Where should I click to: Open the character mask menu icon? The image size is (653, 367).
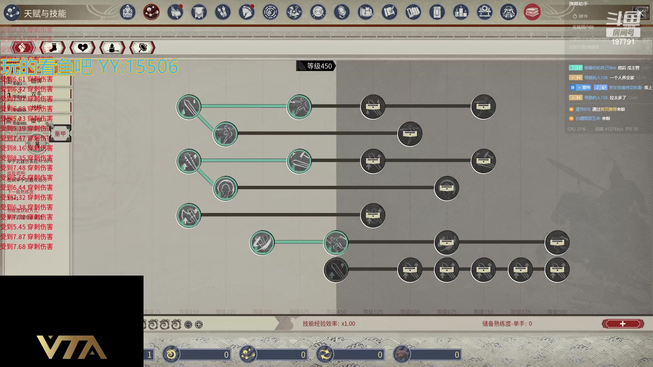128,13
